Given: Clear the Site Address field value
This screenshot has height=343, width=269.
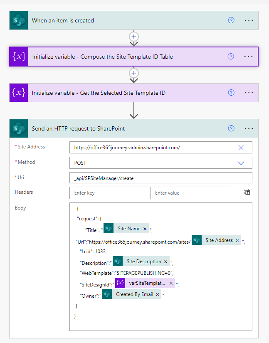Looking at the screenshot, I should 241,148.
